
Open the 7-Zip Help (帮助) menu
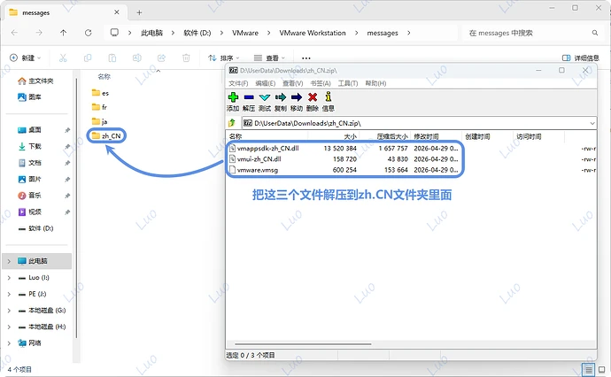(x=375, y=83)
